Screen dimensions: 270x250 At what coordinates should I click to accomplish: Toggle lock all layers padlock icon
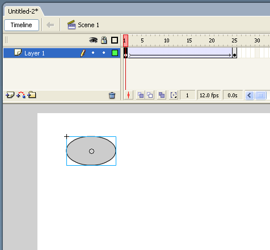click(x=104, y=40)
